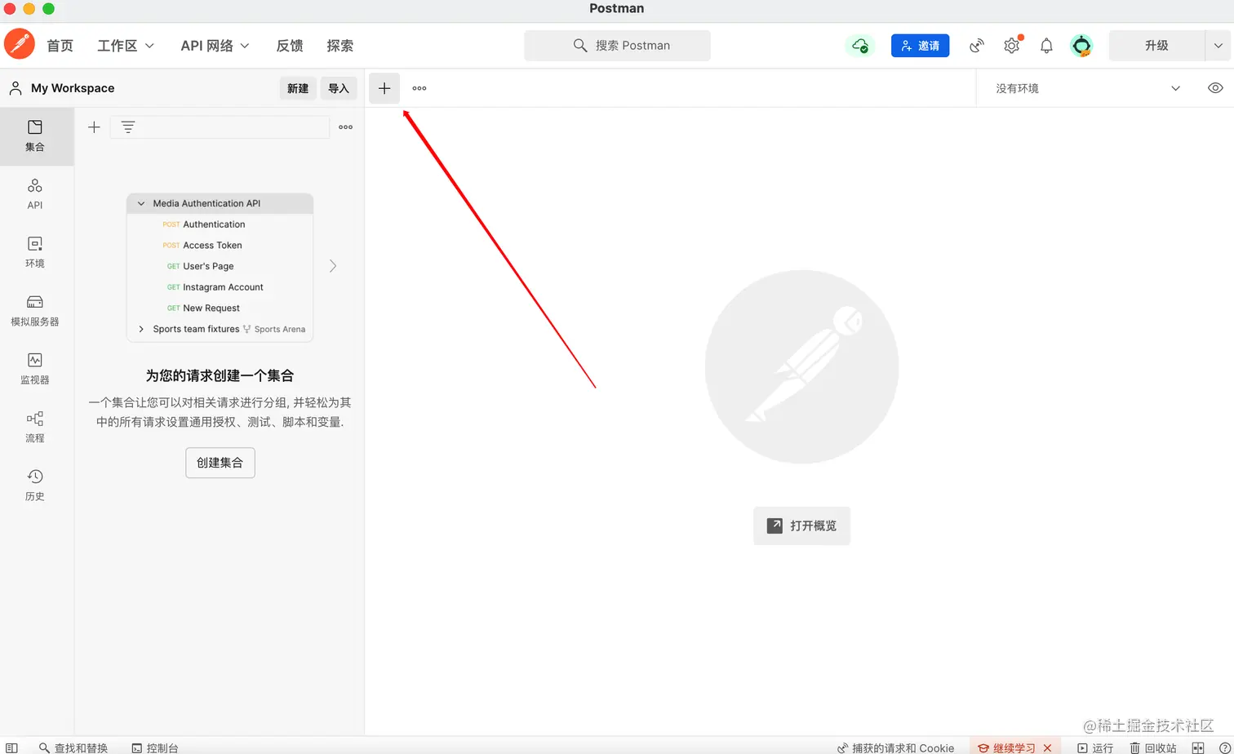Viewport: 1234px width, 754px height.
Task: Select the 监视器 monitors sidebar tab
Action: point(35,369)
